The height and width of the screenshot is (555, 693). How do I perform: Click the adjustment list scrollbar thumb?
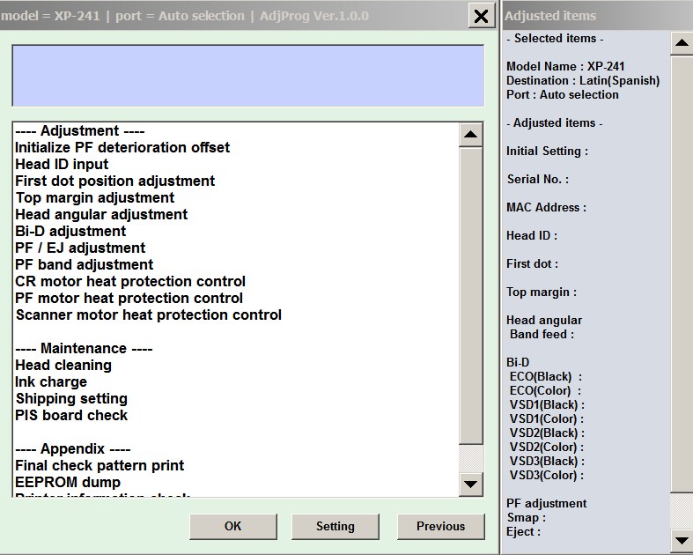pyautogui.click(x=471, y=295)
